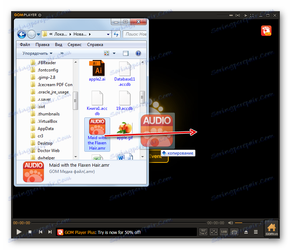Take a snapshot with the camera icon

click(234, 232)
